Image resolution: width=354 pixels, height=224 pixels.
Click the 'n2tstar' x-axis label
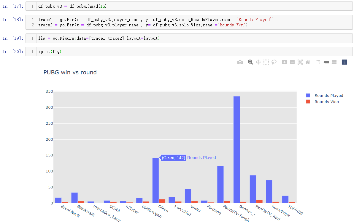pyautogui.click(x=132, y=209)
